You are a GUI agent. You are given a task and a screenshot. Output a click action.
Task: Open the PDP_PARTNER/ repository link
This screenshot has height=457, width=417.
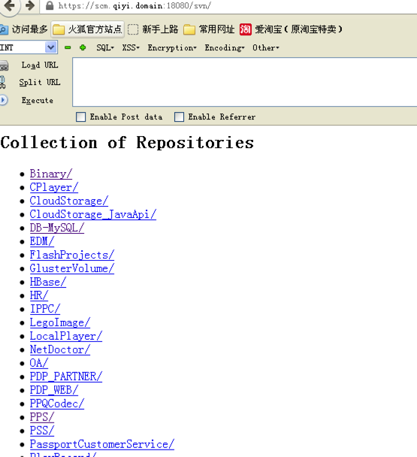tap(66, 377)
